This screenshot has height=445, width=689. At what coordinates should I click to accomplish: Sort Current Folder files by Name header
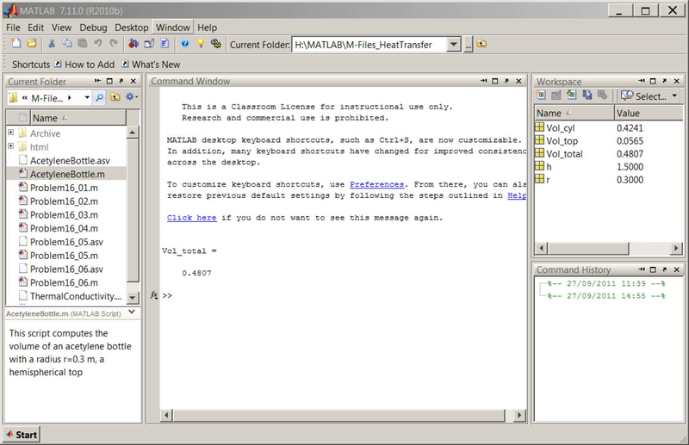tap(78, 118)
